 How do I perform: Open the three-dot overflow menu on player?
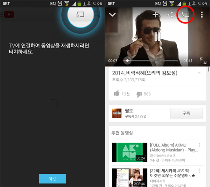202,15
